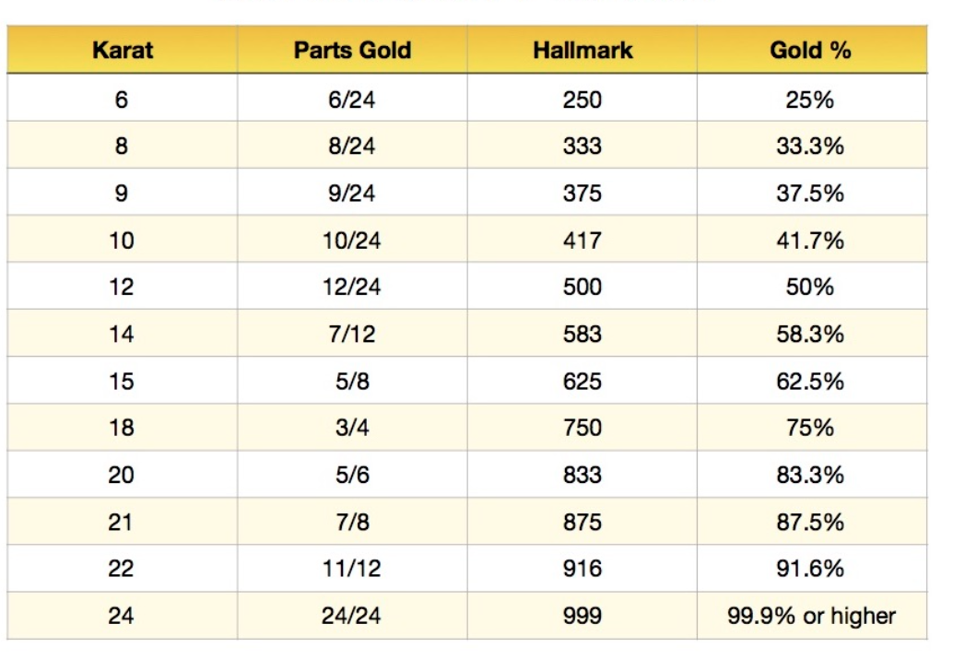Click the 37.5% gold percentage cell
Image resolution: width=953 pixels, height=671 pixels.
(812, 193)
